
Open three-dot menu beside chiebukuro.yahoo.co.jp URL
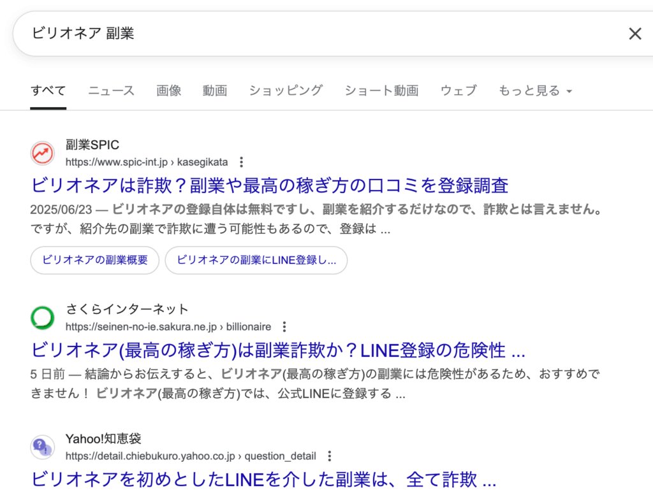(x=330, y=456)
